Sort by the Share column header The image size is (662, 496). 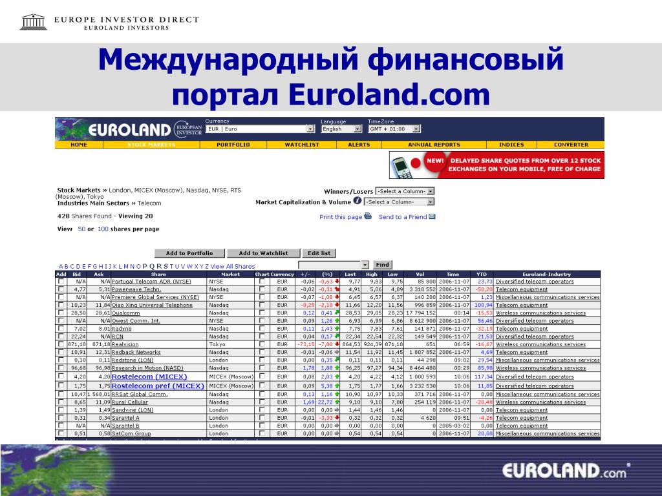tap(158, 274)
